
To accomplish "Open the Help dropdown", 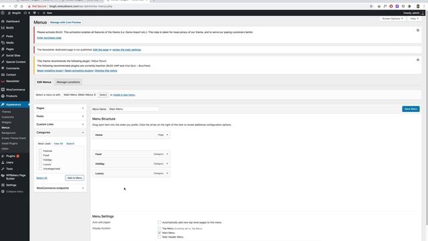I will (x=414, y=19).
